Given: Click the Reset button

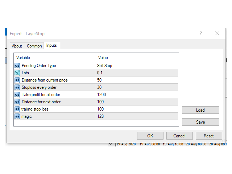Looking at the screenshot, I should click(209, 136).
